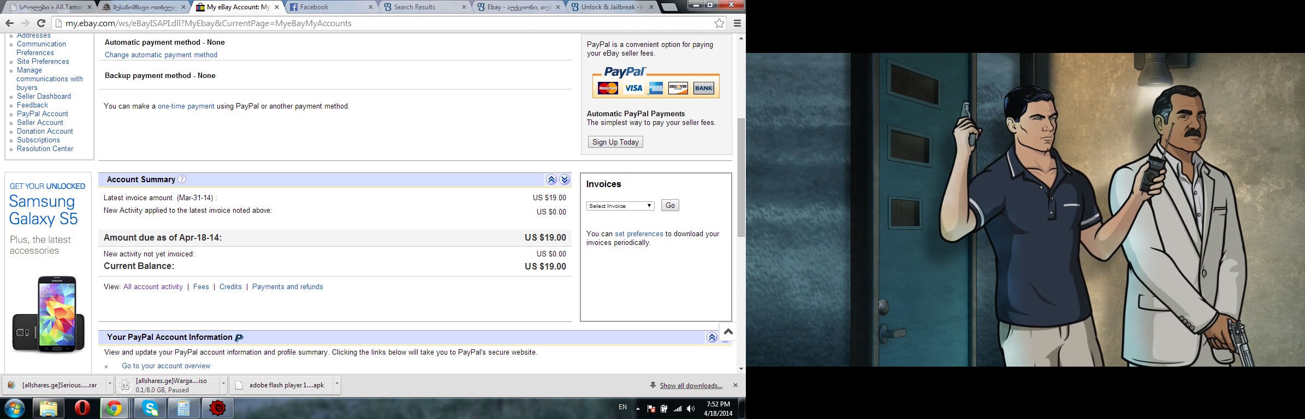Collapse the PayPal Account Information section
The height and width of the screenshot is (419, 1305).
[x=712, y=337]
